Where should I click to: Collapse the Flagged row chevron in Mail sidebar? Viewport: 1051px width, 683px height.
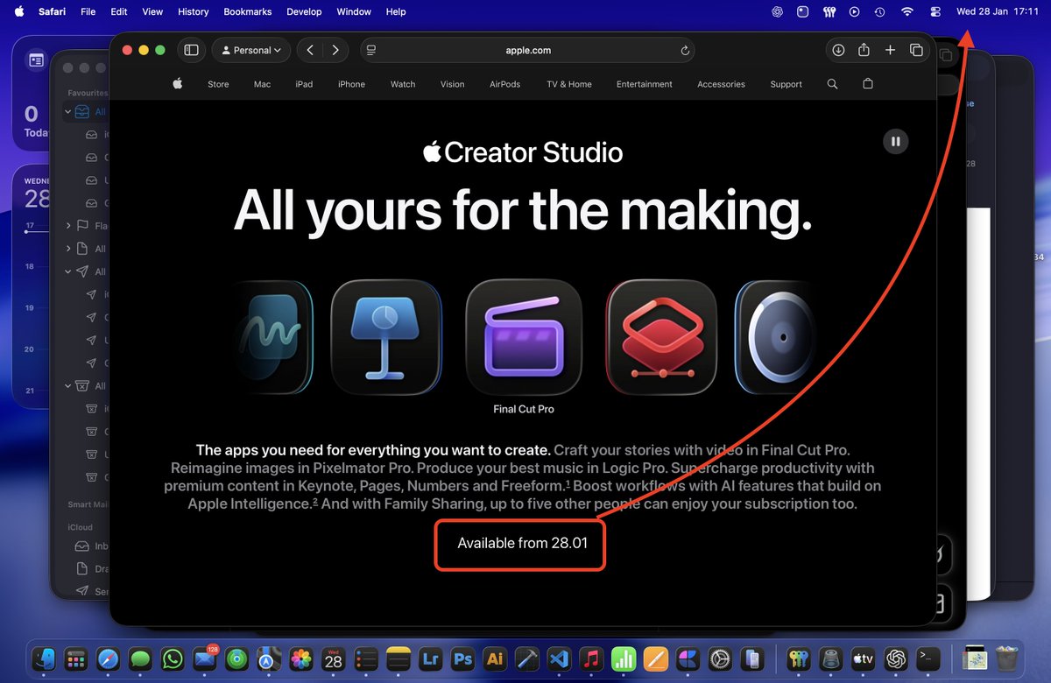pos(68,226)
